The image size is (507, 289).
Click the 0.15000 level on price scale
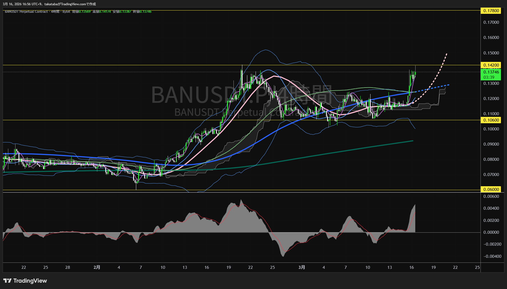[491, 53]
